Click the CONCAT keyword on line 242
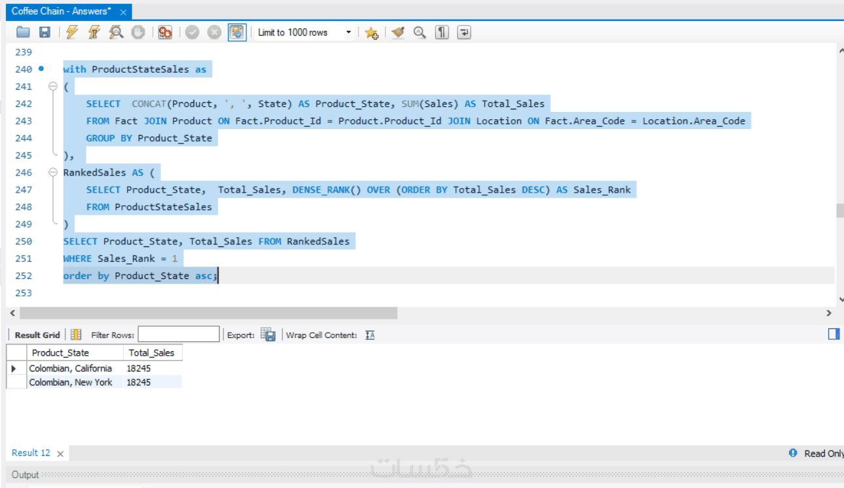 (x=149, y=103)
